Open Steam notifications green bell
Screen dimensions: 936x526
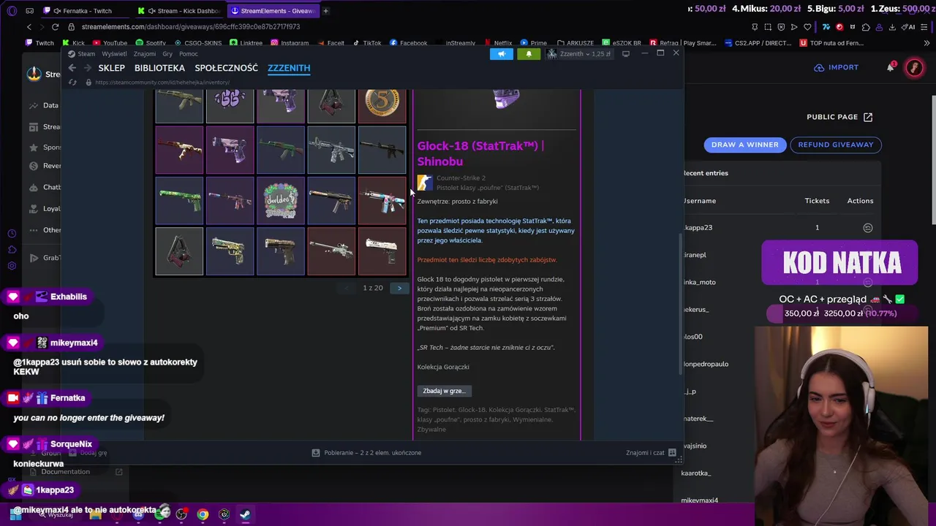tap(529, 54)
